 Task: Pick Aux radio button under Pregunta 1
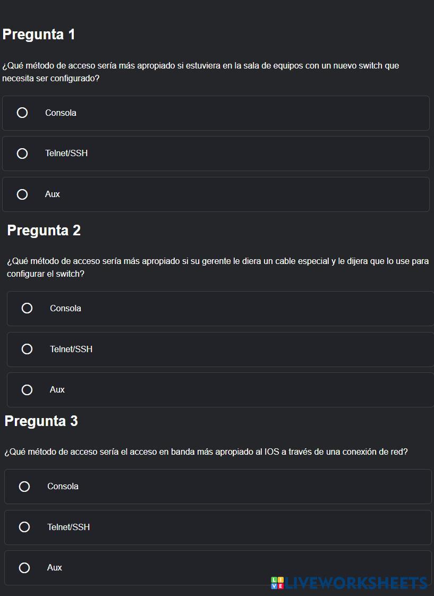[22, 194]
